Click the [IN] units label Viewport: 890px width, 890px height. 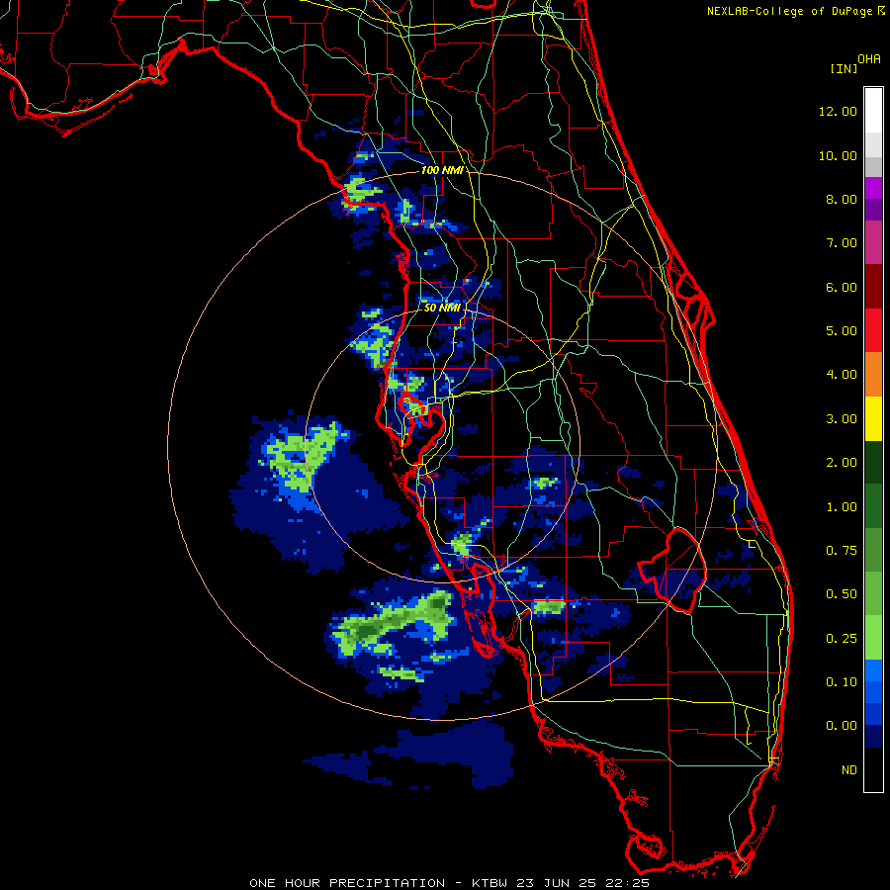pyautogui.click(x=844, y=68)
